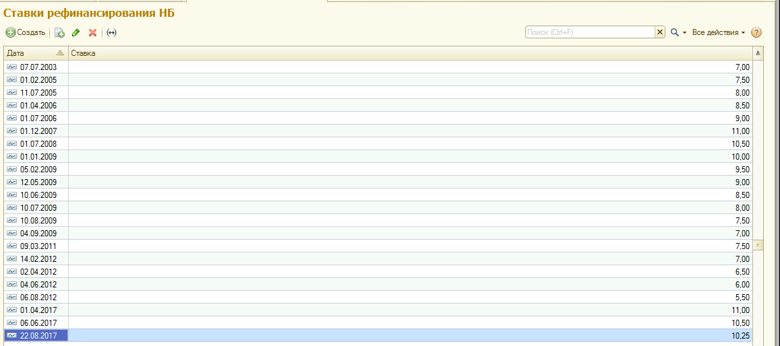The image size is (780, 346).
Task: Click the record icon of row 01.07.2006
Action: click(x=11, y=118)
